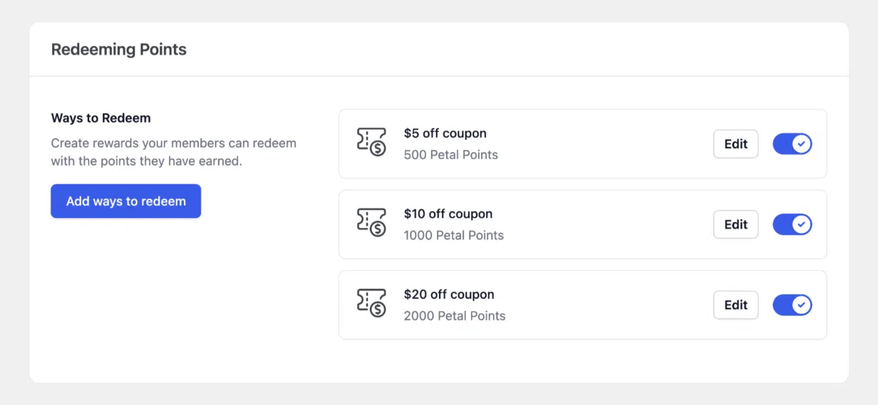The height and width of the screenshot is (405, 878).
Task: Disable the $5 off coupon toggle
Action: click(792, 144)
